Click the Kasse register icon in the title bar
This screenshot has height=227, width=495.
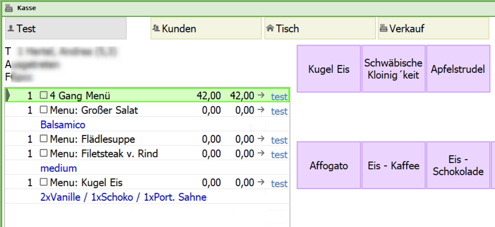(9, 8)
